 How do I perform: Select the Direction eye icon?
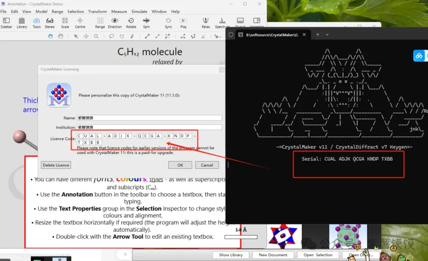pyautogui.click(x=115, y=23)
